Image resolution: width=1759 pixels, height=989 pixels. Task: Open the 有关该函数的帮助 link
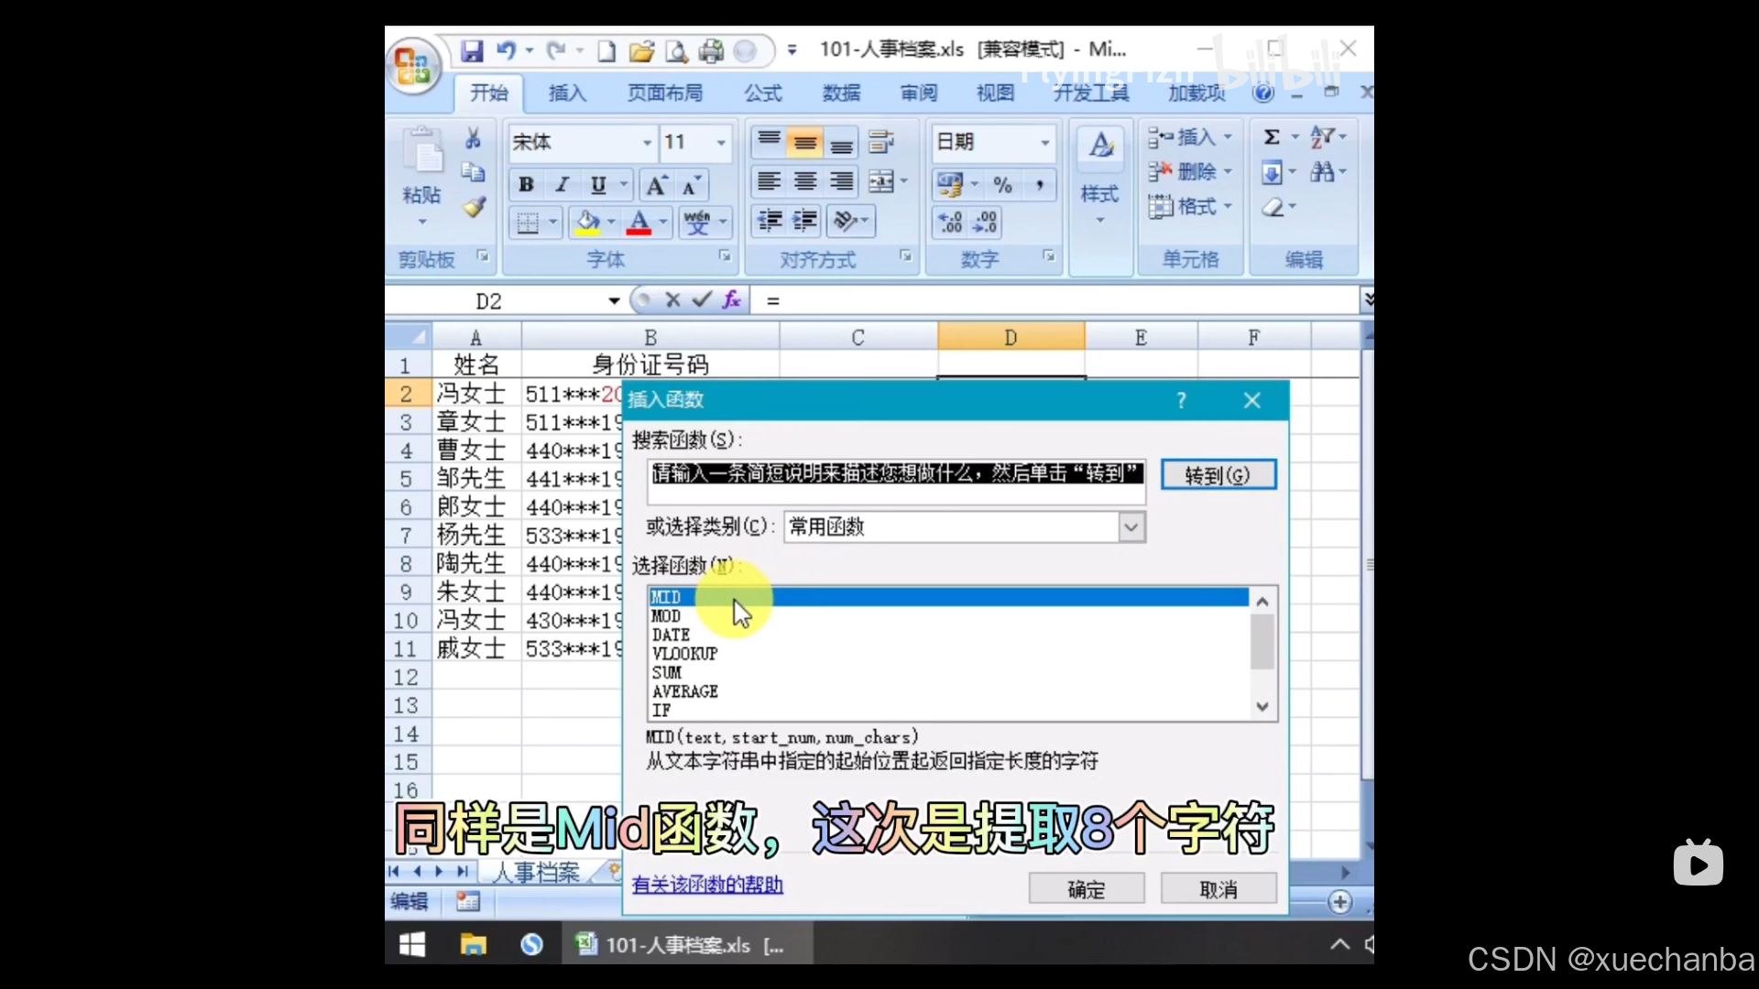[x=707, y=885]
